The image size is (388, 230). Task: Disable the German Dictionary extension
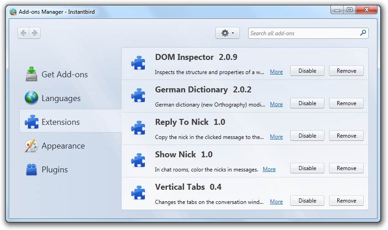pyautogui.click(x=307, y=103)
